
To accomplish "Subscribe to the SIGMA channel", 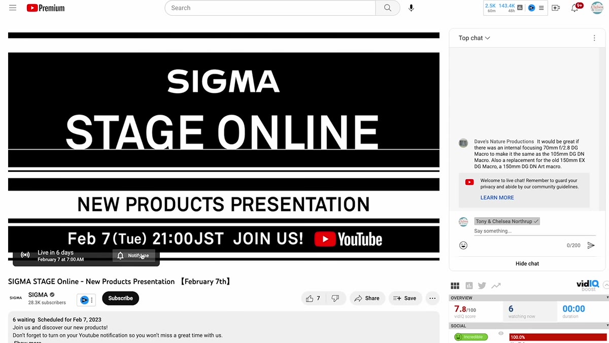I will 120,298.
